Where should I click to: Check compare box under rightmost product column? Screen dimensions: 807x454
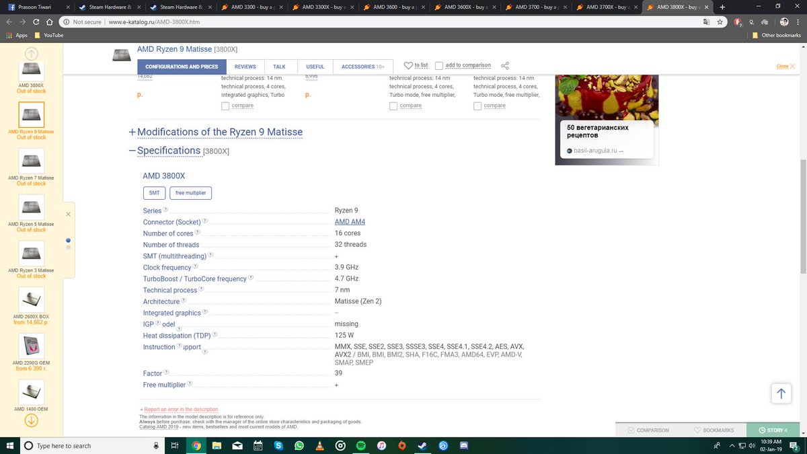pyautogui.click(x=477, y=106)
